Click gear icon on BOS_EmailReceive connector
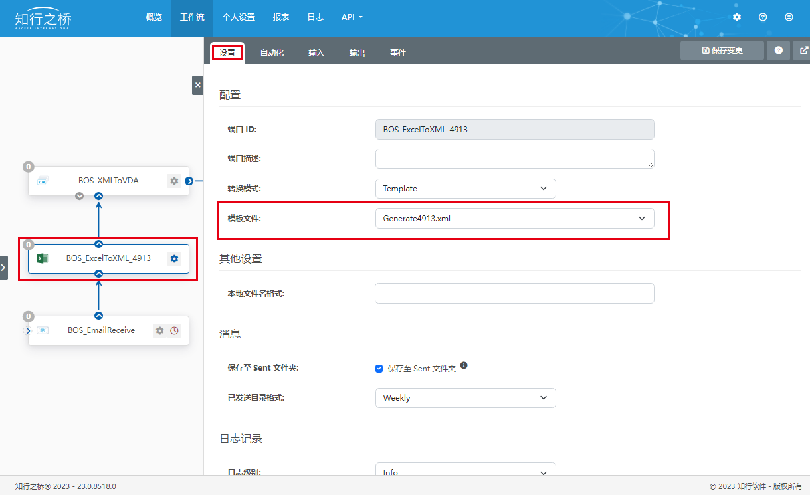Image resolution: width=810 pixels, height=495 pixels. (x=159, y=330)
